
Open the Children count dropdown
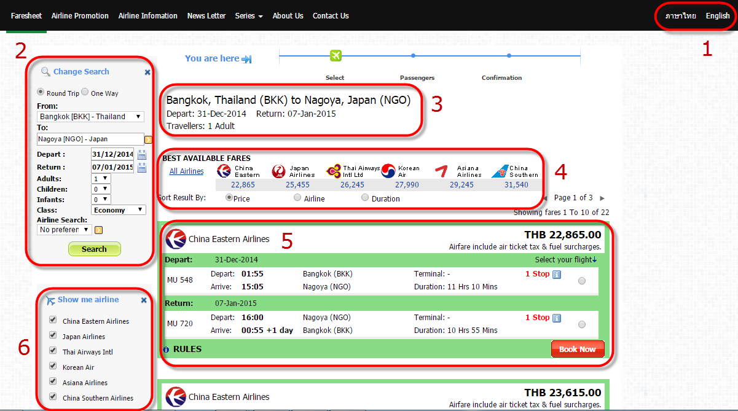click(100, 189)
